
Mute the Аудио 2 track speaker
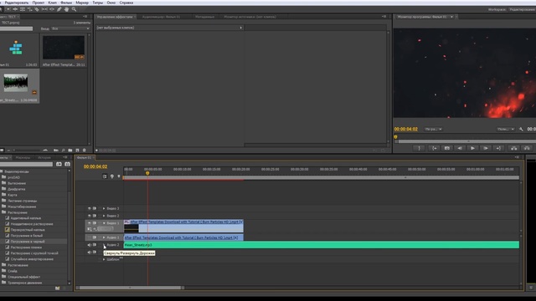click(x=90, y=245)
